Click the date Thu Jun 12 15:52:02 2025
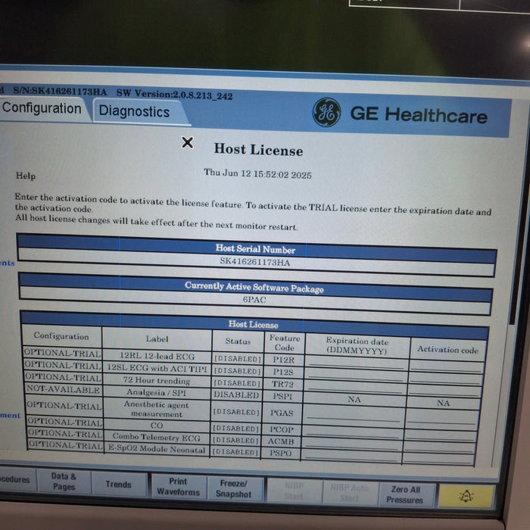 coord(257,173)
